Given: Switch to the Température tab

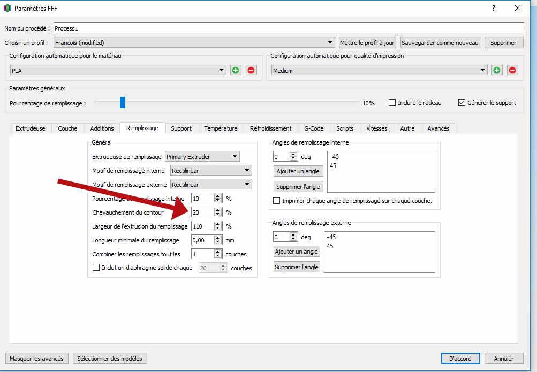Looking at the screenshot, I should tap(221, 128).
